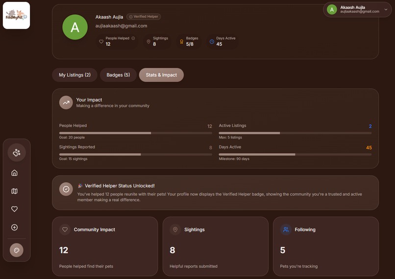Click the checkmark icon in Verified Helper banner
This screenshot has height=279, width=395.
click(66, 189)
